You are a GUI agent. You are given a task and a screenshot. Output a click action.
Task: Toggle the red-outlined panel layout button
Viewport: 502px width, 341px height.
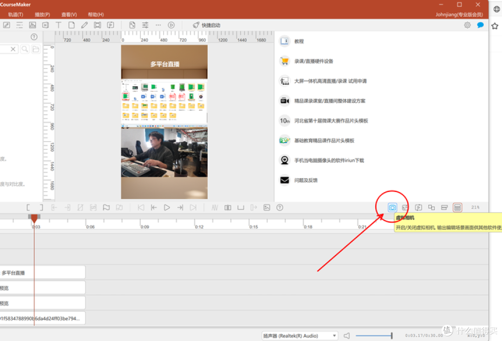[x=457, y=207]
